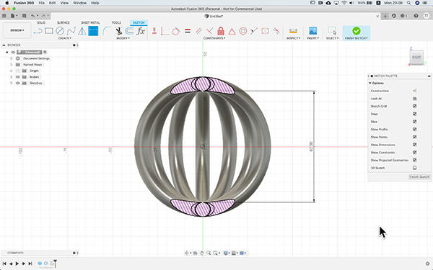Open the Modify dropdown menu
Viewport: 433px width, 270px height.
(x=123, y=38)
